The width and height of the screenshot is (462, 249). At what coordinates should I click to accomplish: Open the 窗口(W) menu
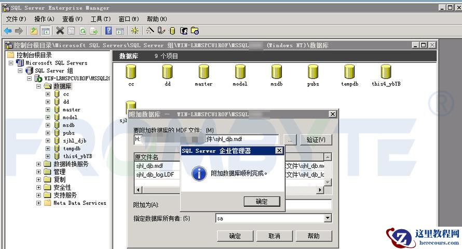(x=129, y=19)
